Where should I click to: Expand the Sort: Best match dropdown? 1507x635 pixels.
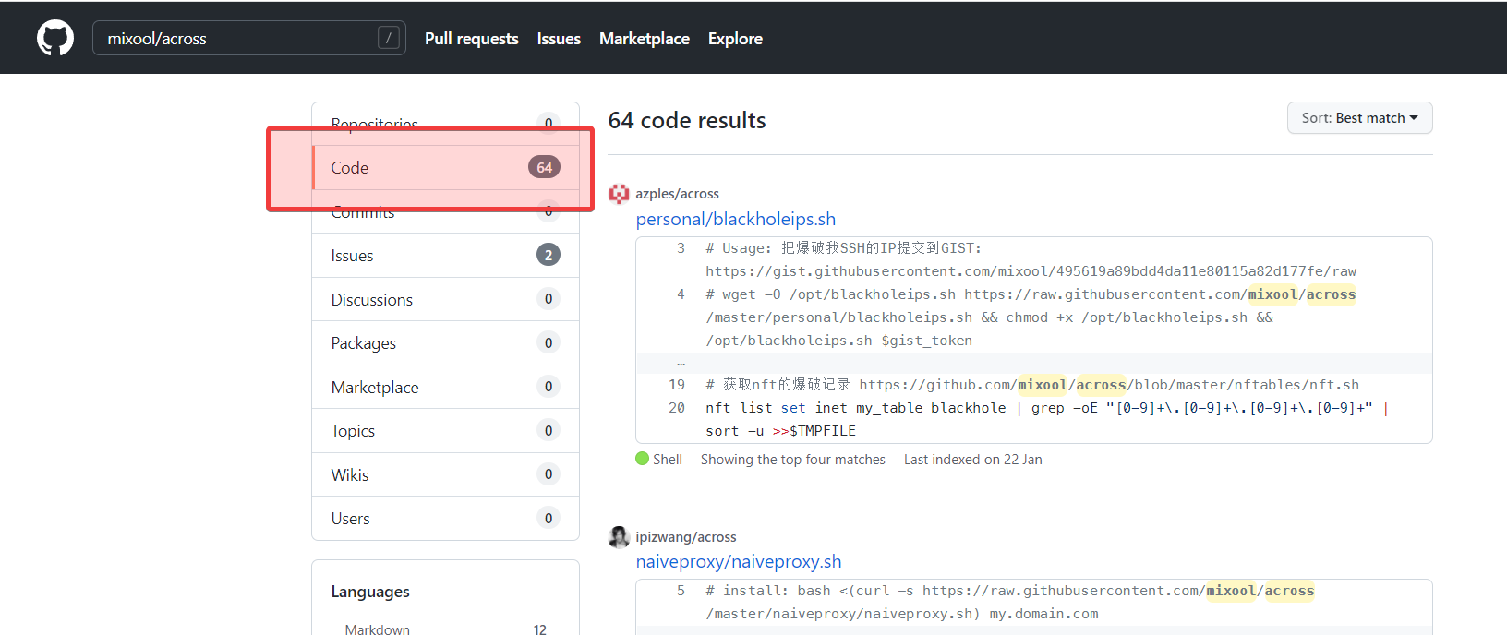point(1359,118)
